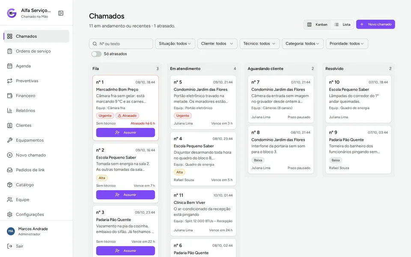
Task: Navigate to Relatórios
Action: (36, 111)
